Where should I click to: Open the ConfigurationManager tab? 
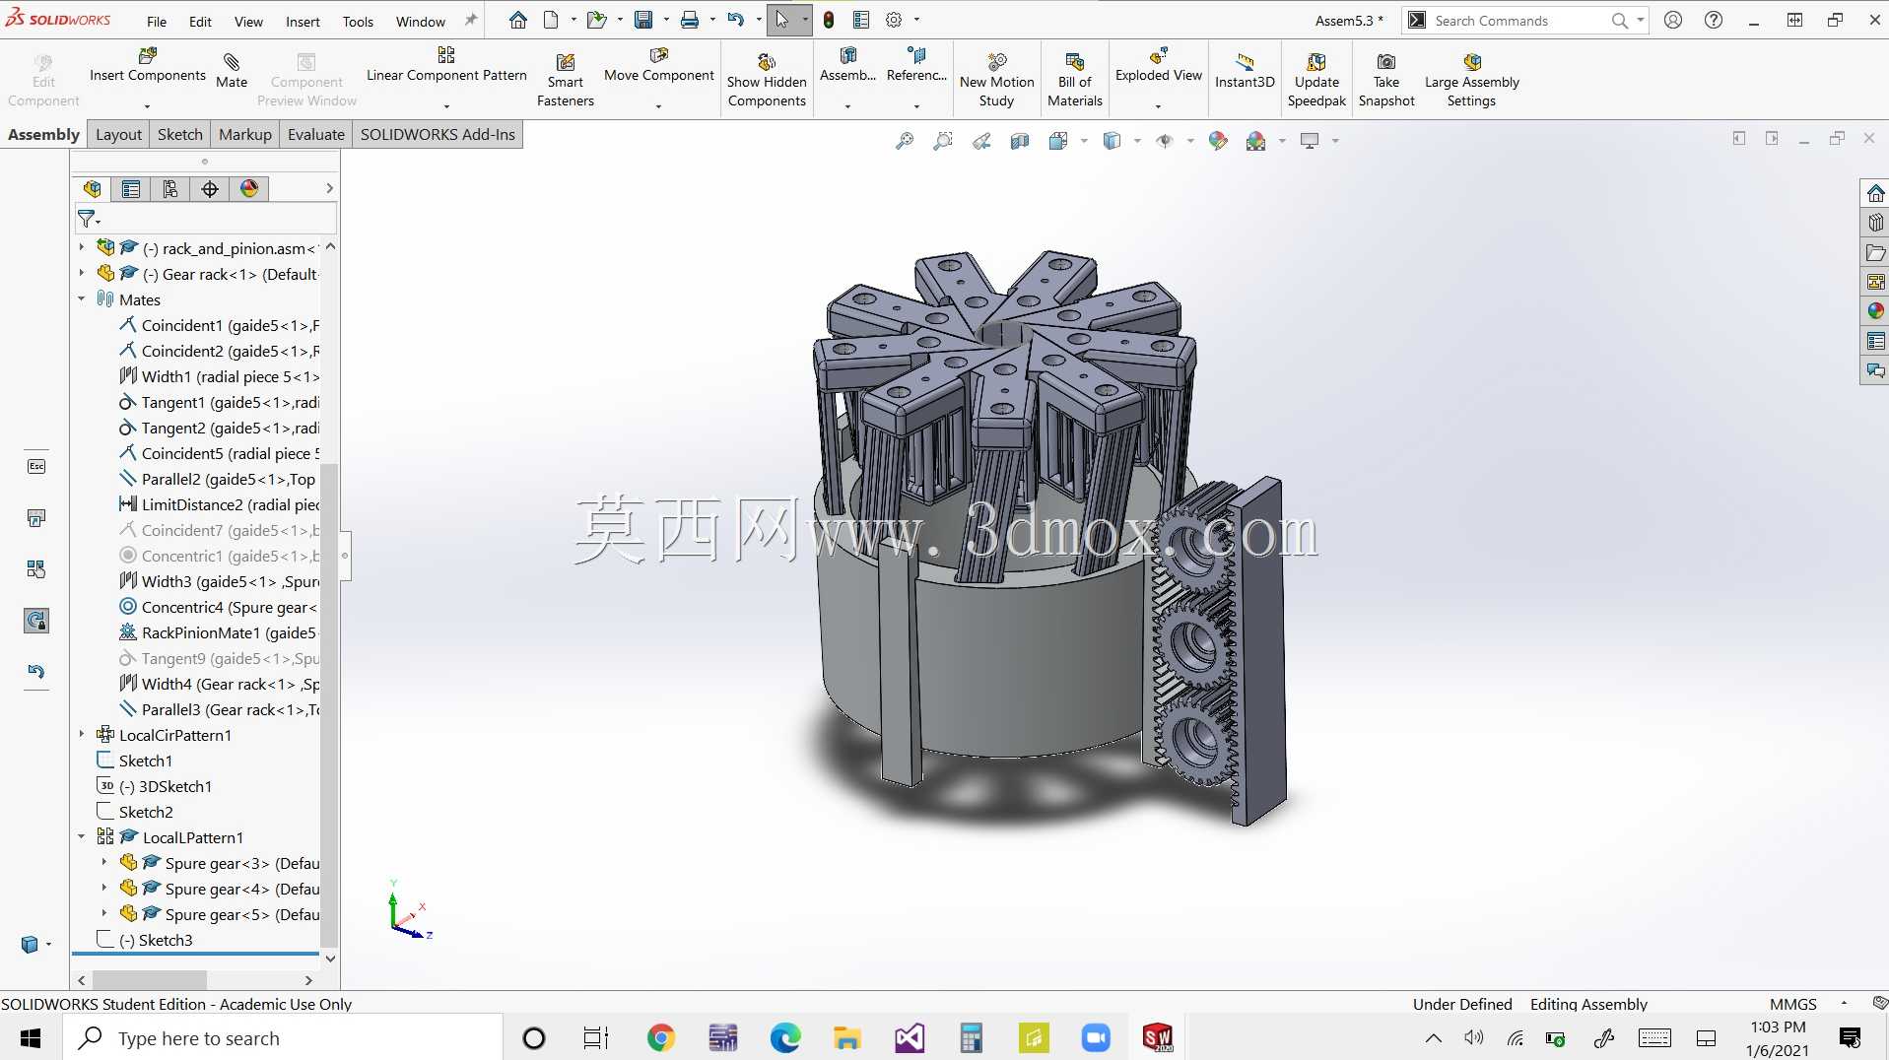coord(170,188)
